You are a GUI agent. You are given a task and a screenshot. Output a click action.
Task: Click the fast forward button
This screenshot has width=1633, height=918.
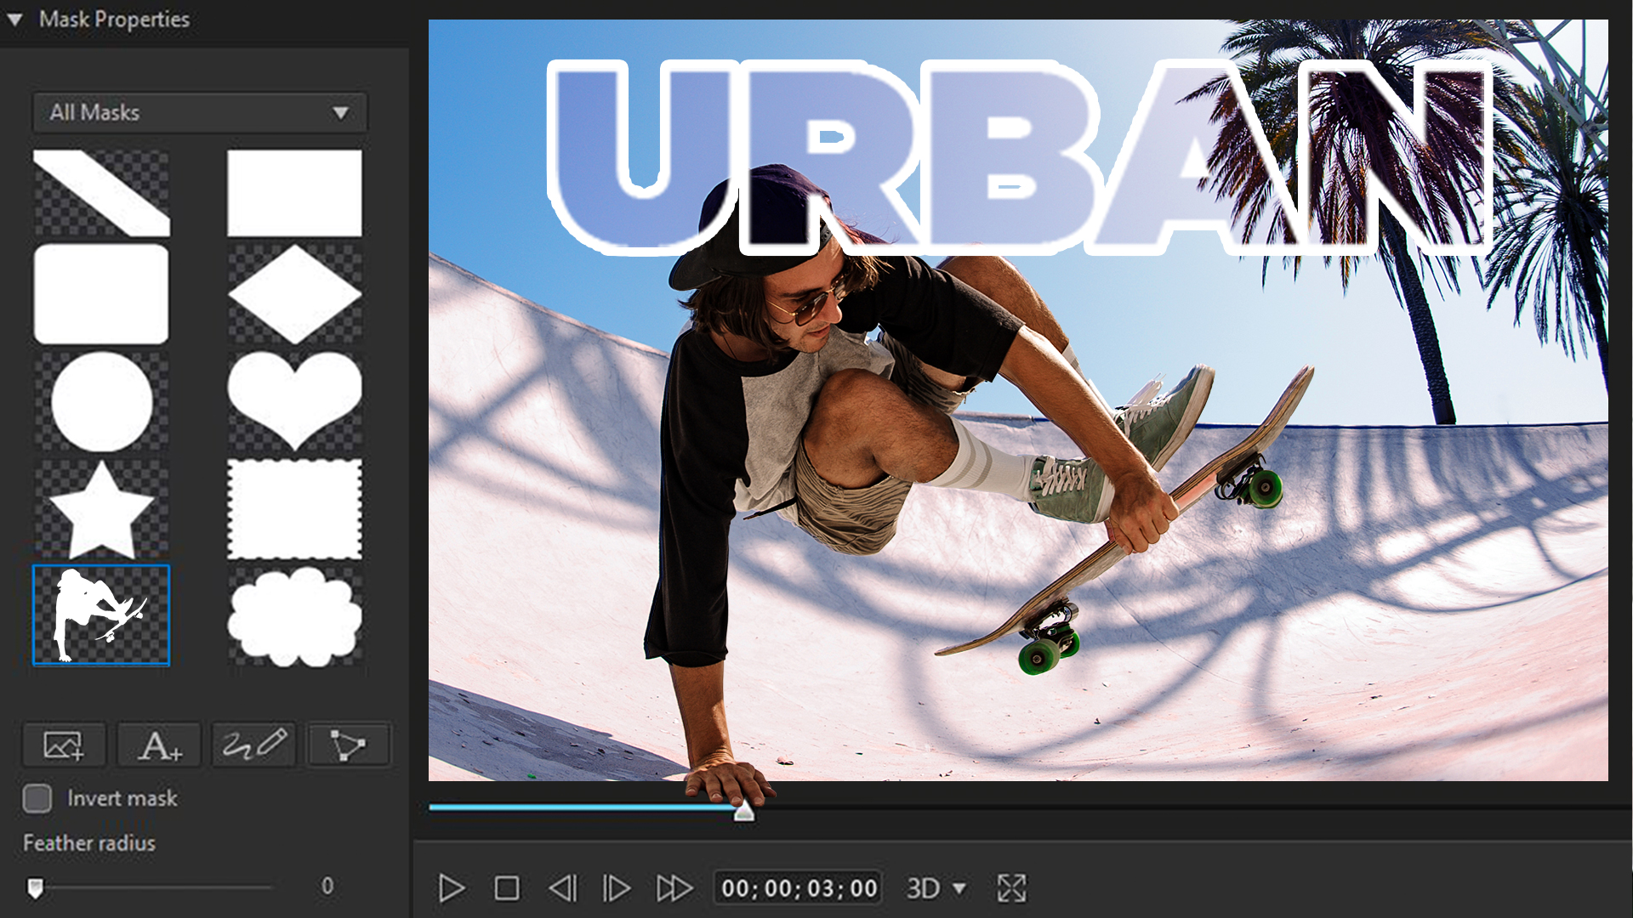point(674,888)
